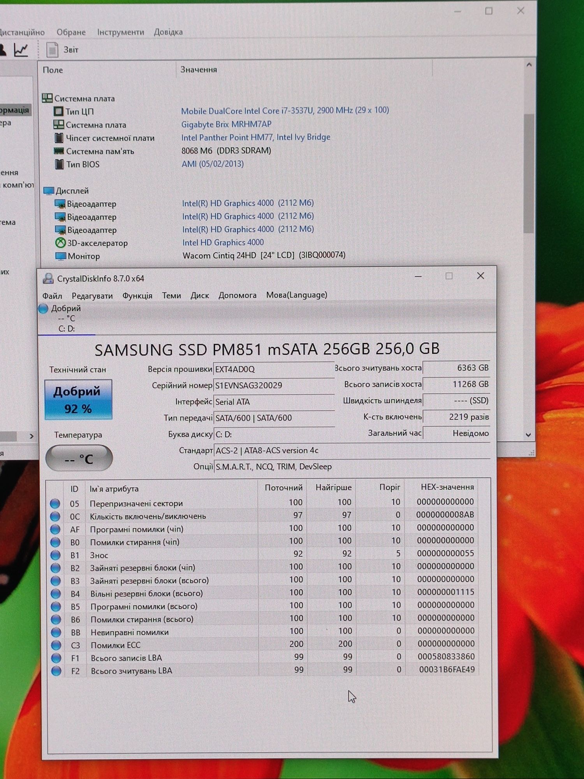Screen dimensions: 584x779
Task: Open the Mobile DualCore Intel Core i7-3537U link
Action: [x=285, y=111]
